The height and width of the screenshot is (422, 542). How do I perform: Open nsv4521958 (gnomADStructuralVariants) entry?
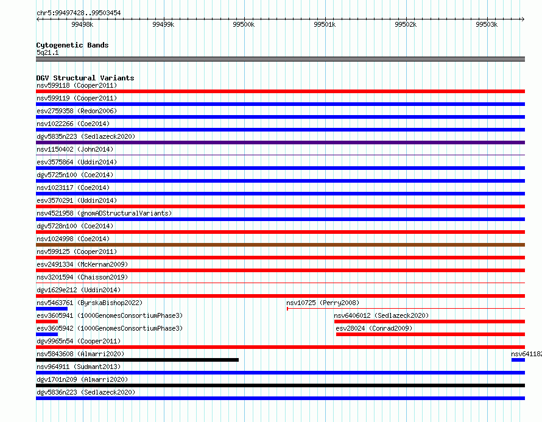[104, 213]
